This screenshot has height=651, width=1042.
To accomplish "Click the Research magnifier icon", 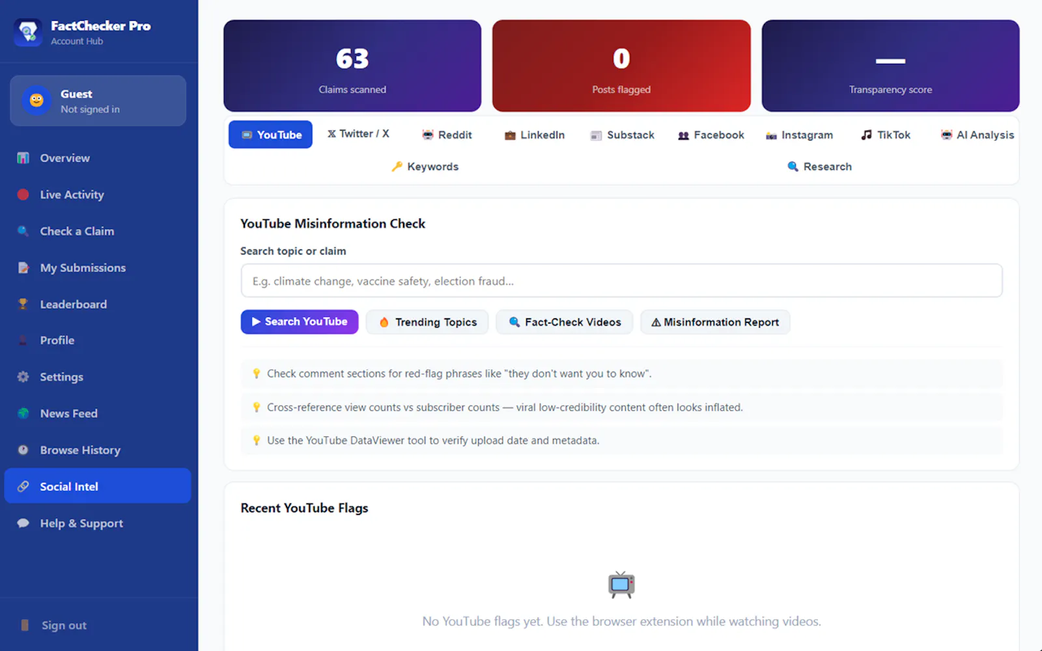I will pos(793,167).
